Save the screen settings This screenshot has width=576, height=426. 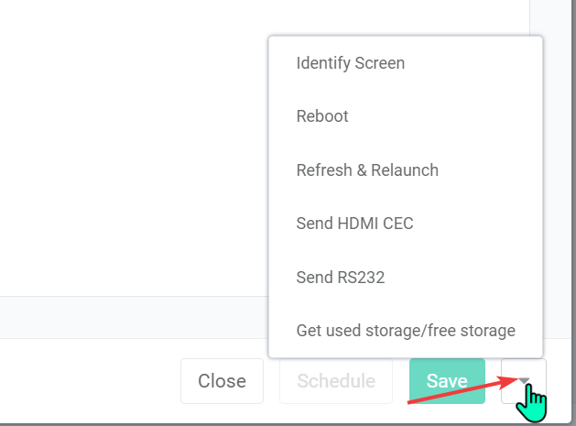(447, 381)
